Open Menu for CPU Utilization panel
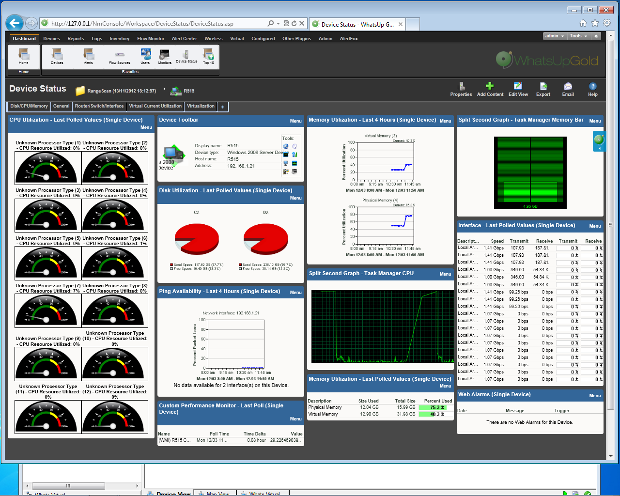Screen dimensions: 620x496 pyautogui.click(x=146, y=127)
